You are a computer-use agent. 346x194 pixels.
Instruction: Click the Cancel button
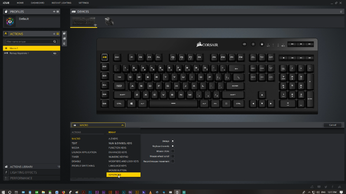(332, 125)
